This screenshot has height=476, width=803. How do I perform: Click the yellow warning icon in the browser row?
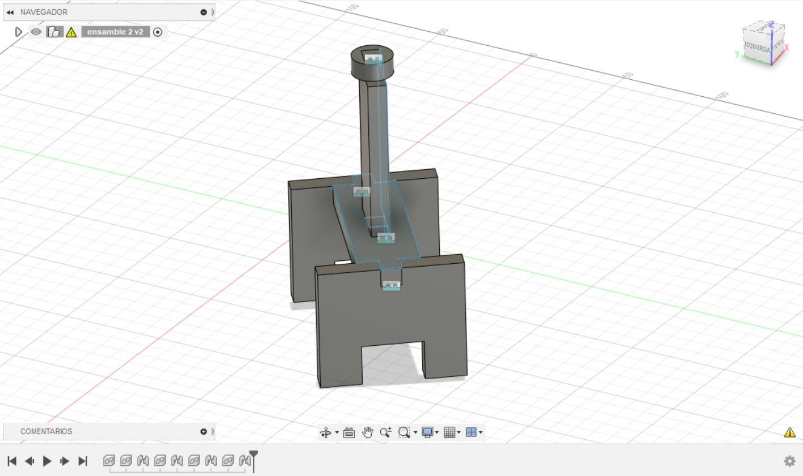pos(71,32)
